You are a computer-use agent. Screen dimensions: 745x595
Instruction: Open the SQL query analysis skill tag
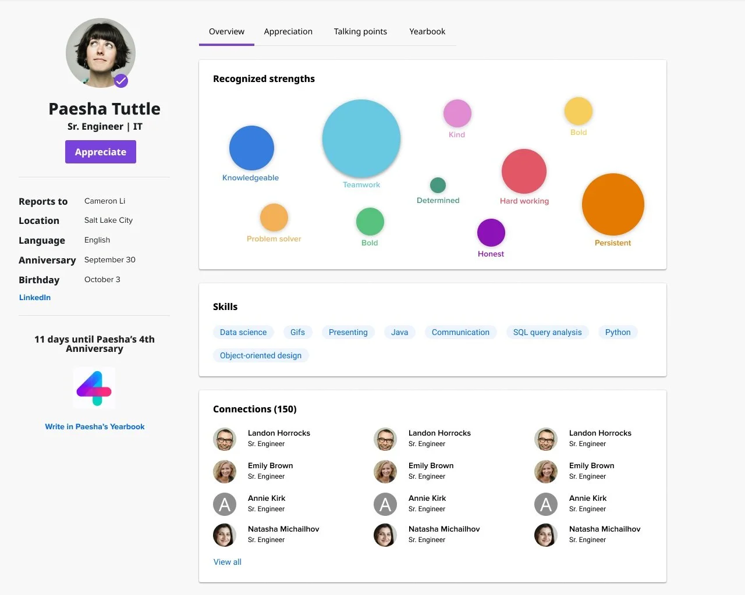click(547, 332)
